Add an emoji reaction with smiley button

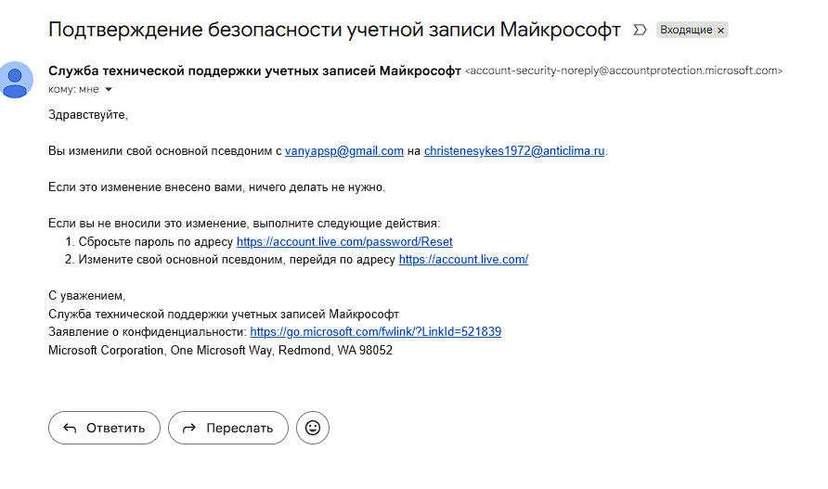(x=313, y=428)
